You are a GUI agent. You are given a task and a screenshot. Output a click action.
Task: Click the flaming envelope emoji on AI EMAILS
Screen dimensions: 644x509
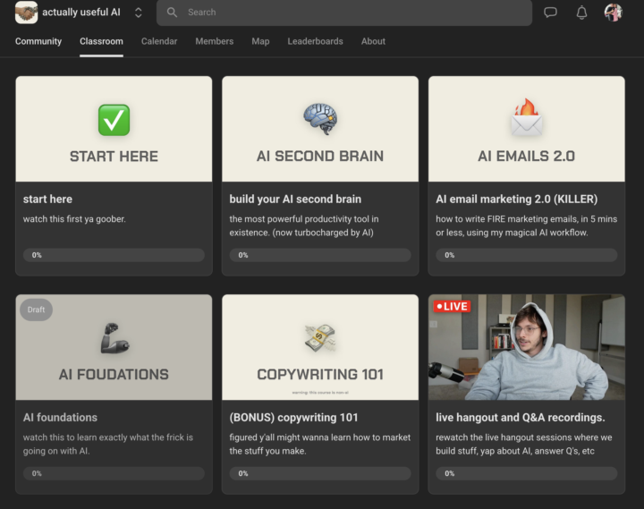point(527,117)
